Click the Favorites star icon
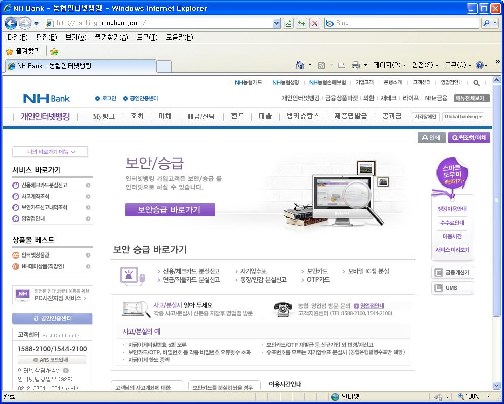Viewport: 504px width, 404px height. (x=9, y=51)
